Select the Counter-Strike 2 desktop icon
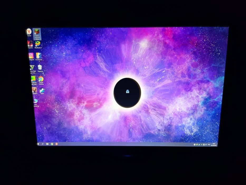 point(39,57)
